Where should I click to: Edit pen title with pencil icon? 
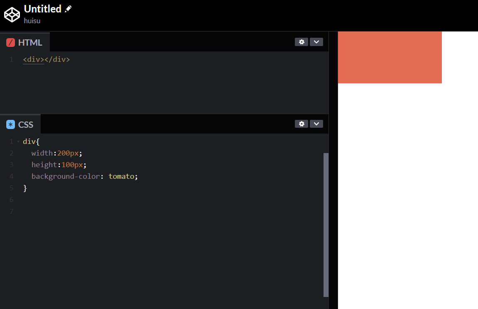[68, 9]
